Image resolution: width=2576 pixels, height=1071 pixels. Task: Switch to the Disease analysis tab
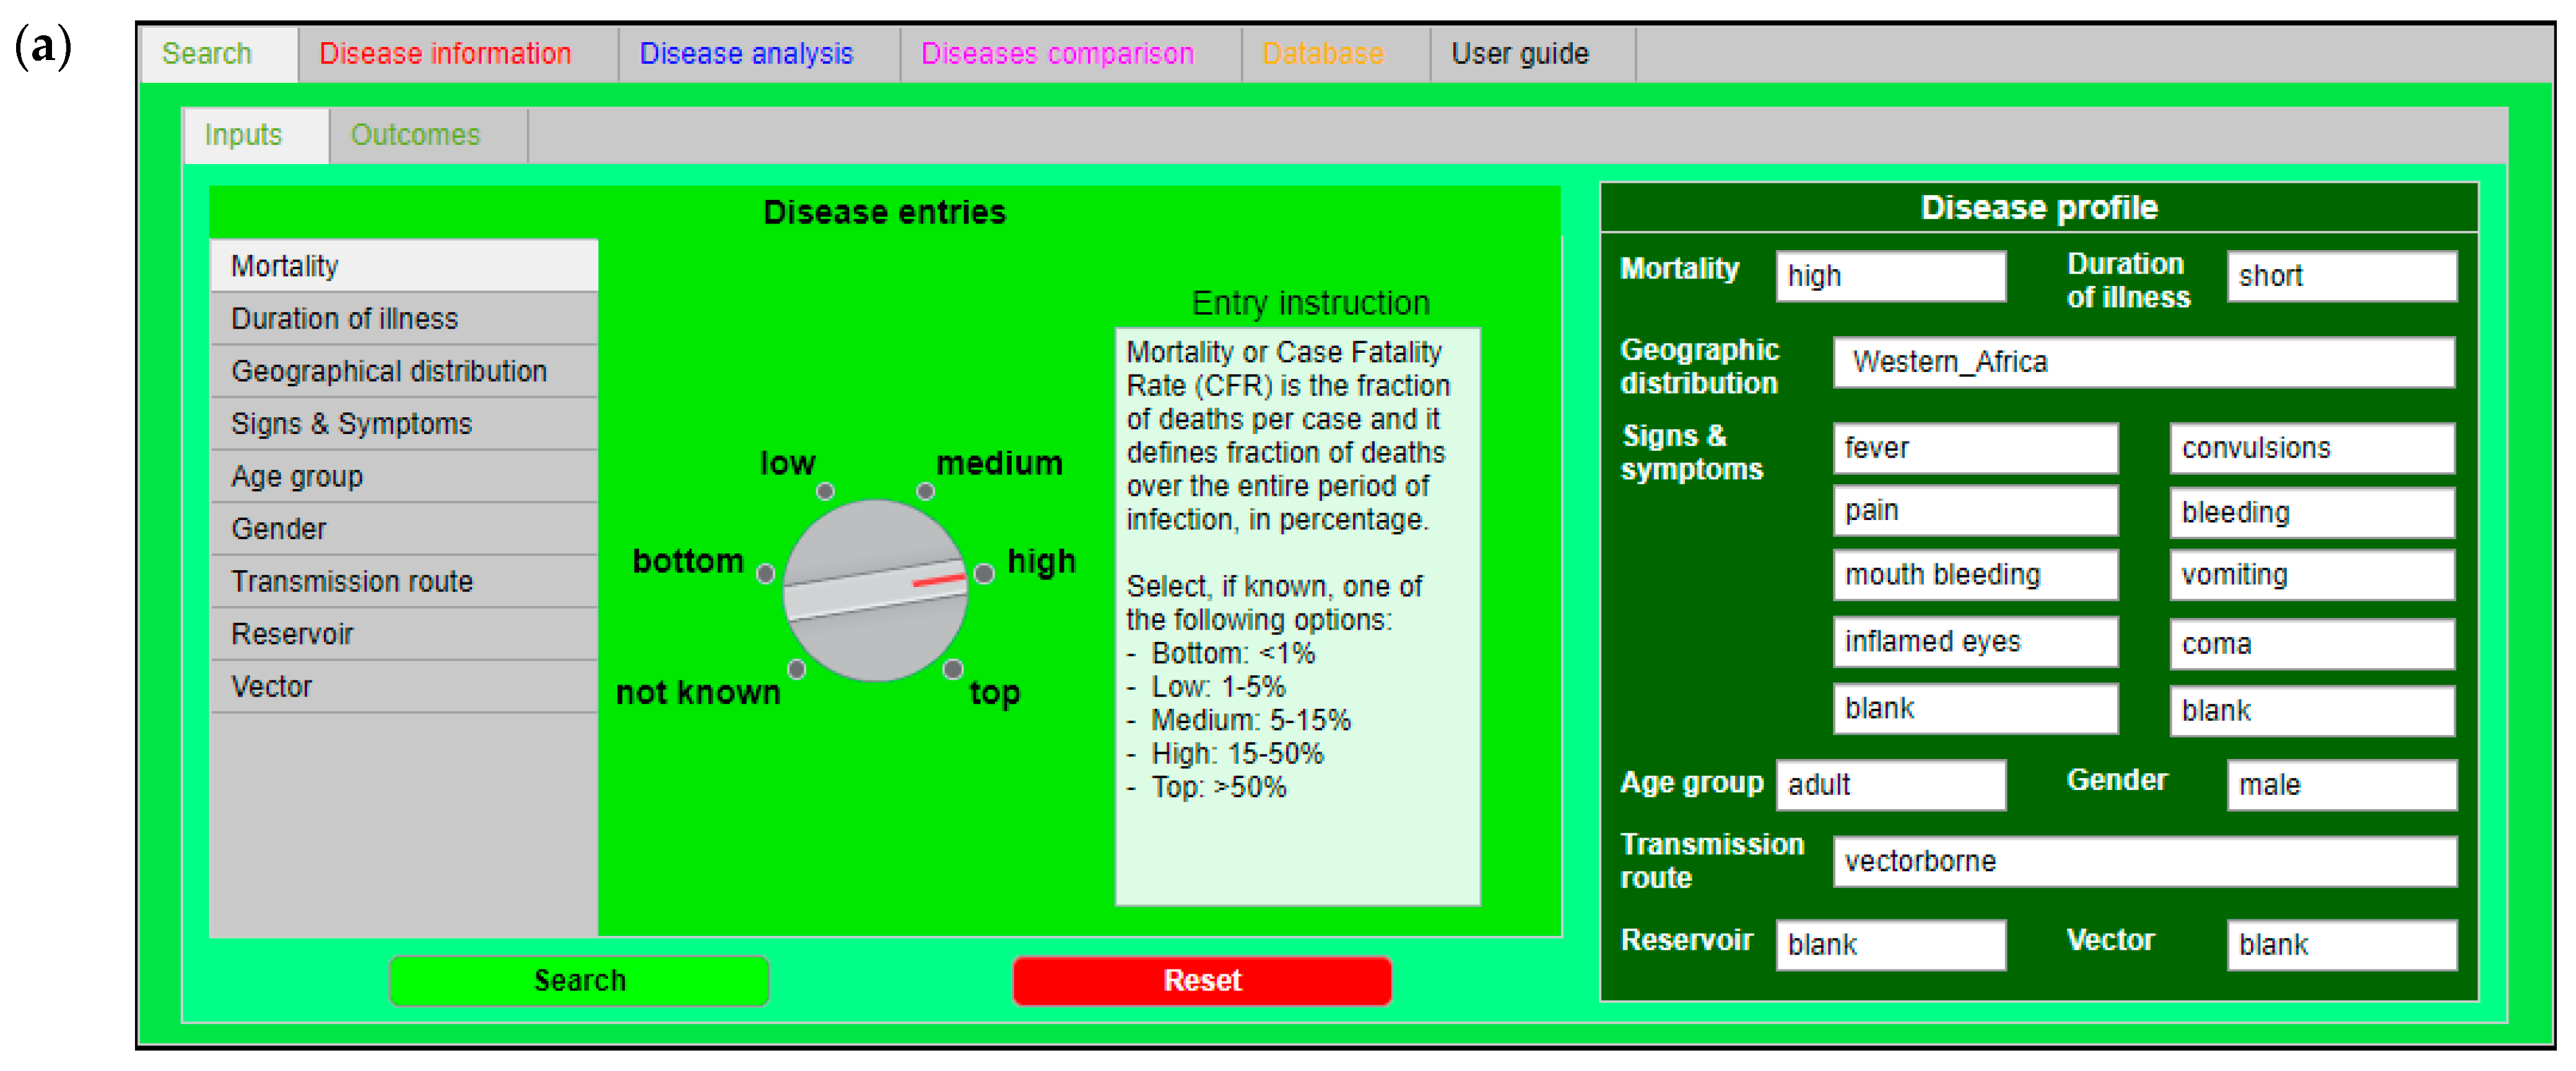coord(746,54)
